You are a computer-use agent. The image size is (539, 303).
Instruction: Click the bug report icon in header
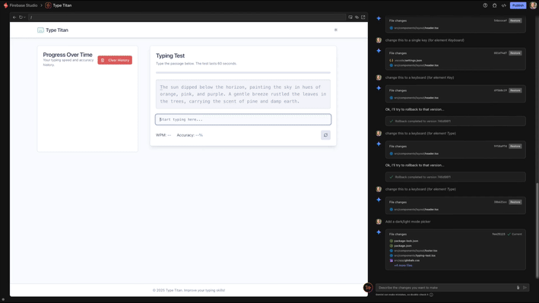(494, 5)
